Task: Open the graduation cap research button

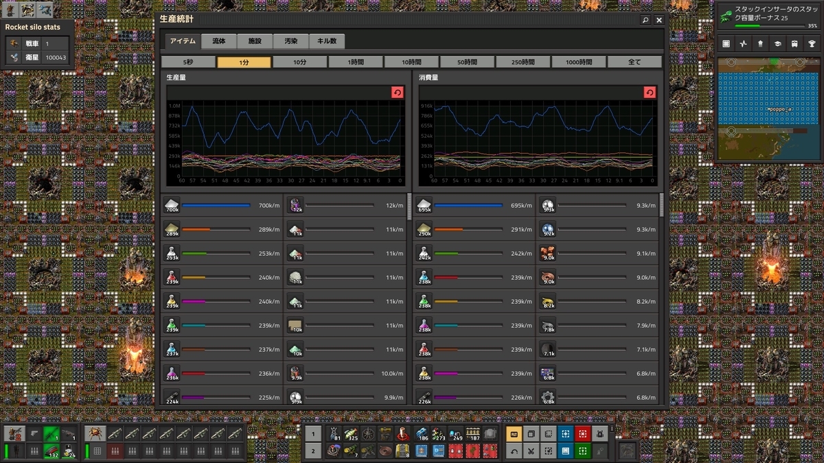Action: pyautogui.click(x=777, y=43)
